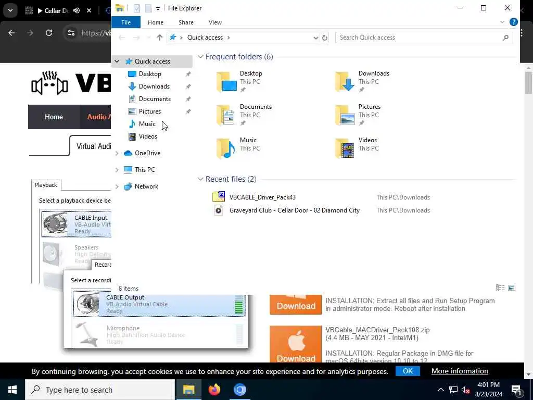This screenshot has width=533, height=400.
Task: Collapse the Quick access tree node
Action: tap(117, 61)
